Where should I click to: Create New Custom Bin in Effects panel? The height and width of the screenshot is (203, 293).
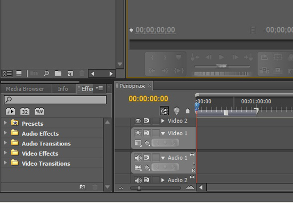[83, 186]
